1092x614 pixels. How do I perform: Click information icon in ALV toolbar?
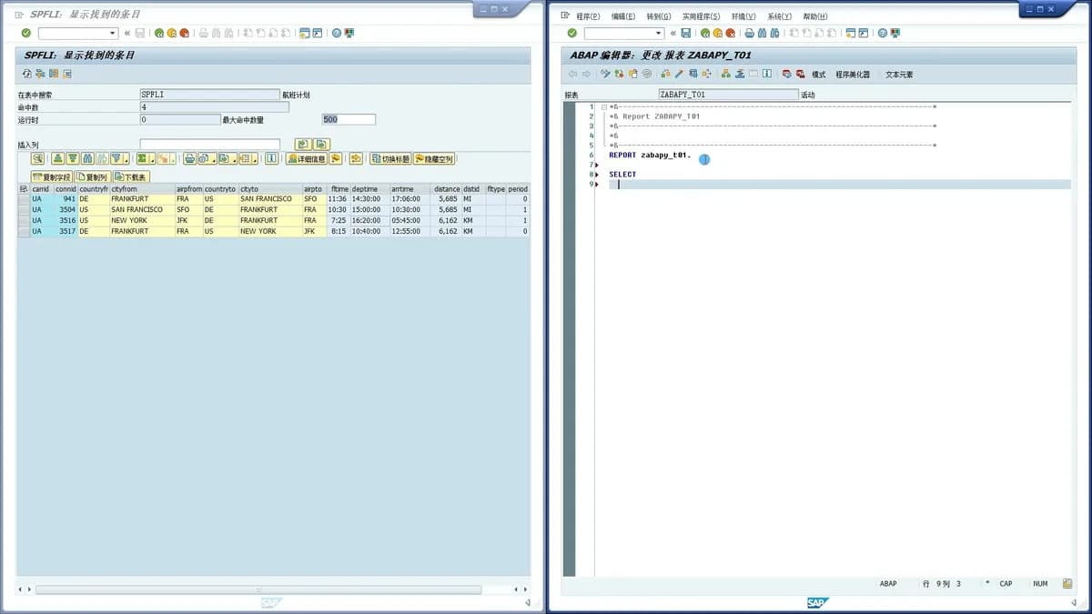pos(271,158)
